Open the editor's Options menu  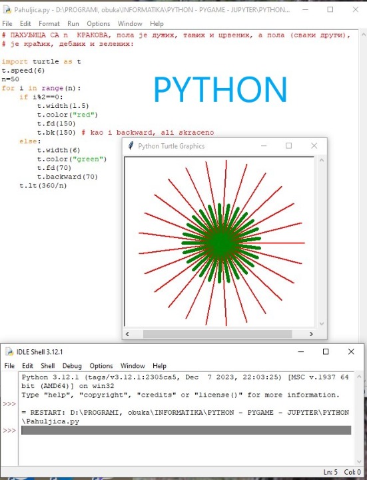pos(98,23)
